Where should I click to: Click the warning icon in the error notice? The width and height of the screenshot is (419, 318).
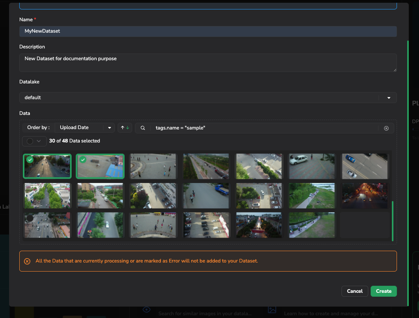[x=27, y=261]
